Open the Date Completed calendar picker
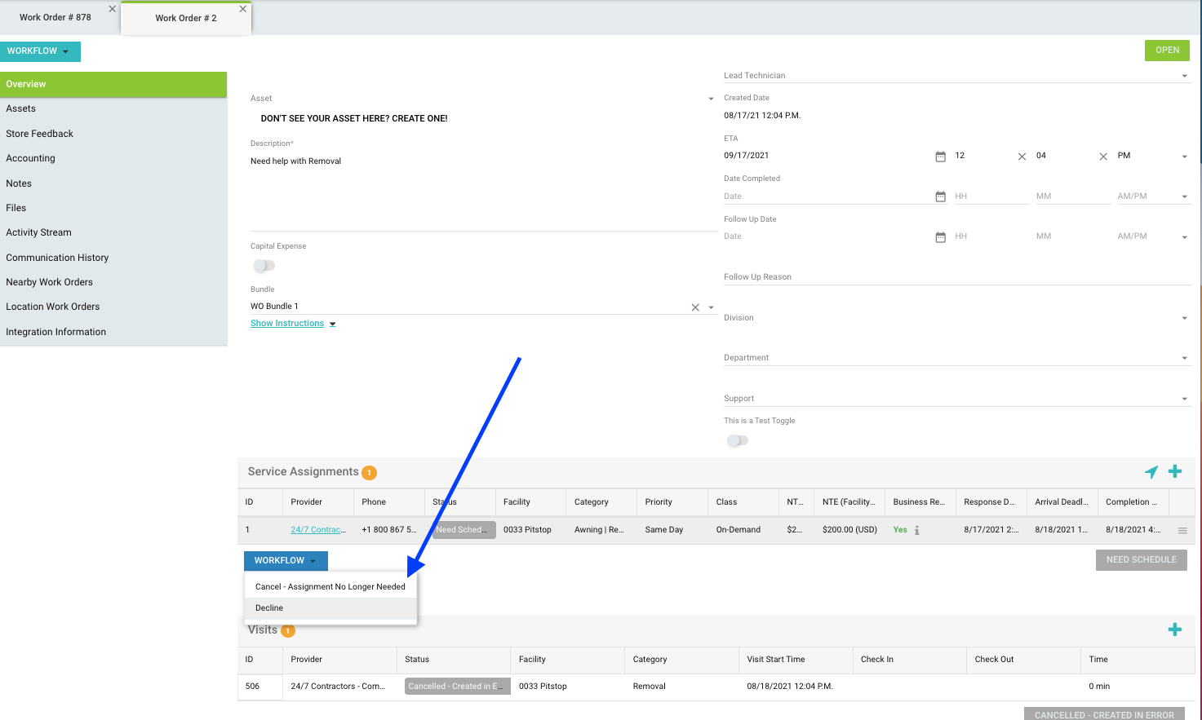Screen dimensions: 1202x720 coord(940,197)
